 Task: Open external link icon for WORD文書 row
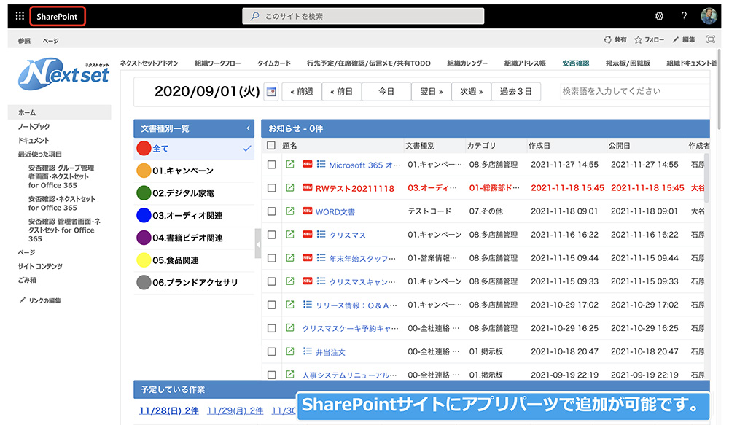(290, 211)
